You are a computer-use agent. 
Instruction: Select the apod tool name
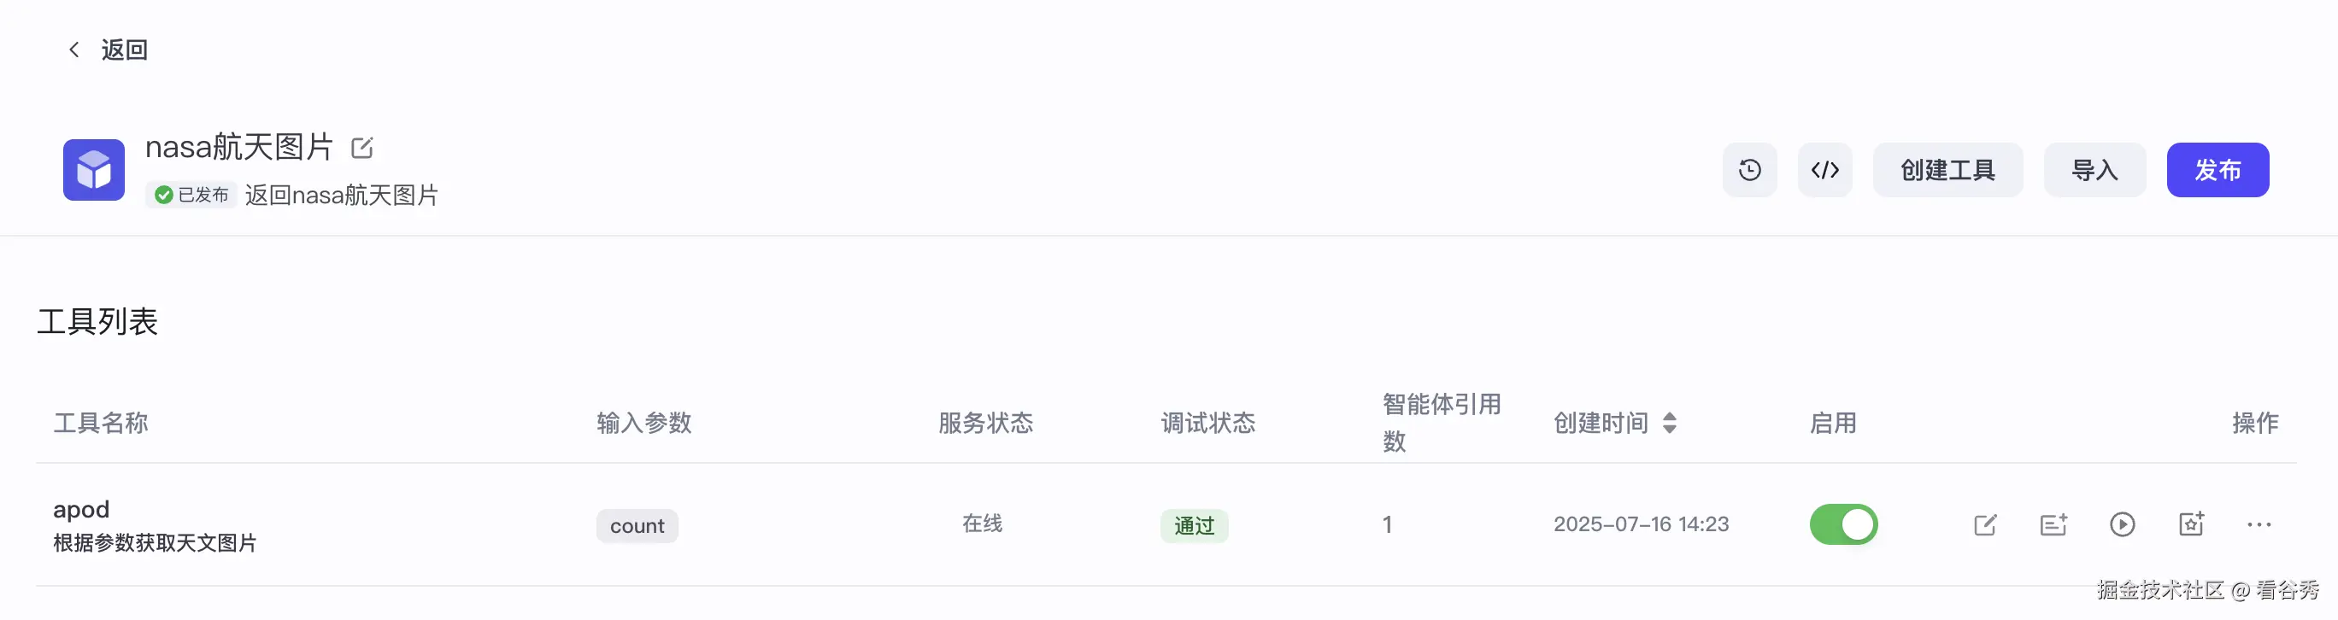[81, 508]
